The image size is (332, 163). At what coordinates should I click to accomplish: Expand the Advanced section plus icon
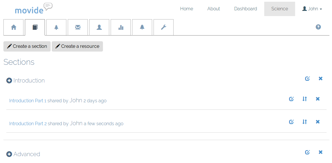click(x=9, y=154)
